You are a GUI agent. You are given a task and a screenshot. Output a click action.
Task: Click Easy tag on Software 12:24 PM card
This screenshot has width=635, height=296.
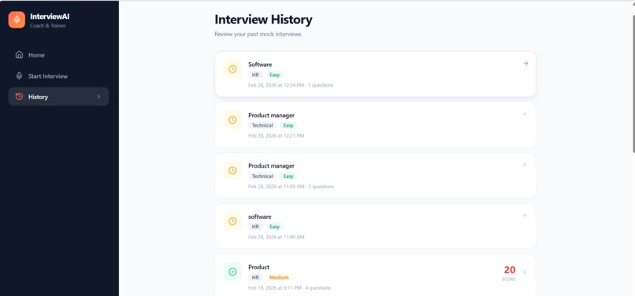[x=275, y=75]
